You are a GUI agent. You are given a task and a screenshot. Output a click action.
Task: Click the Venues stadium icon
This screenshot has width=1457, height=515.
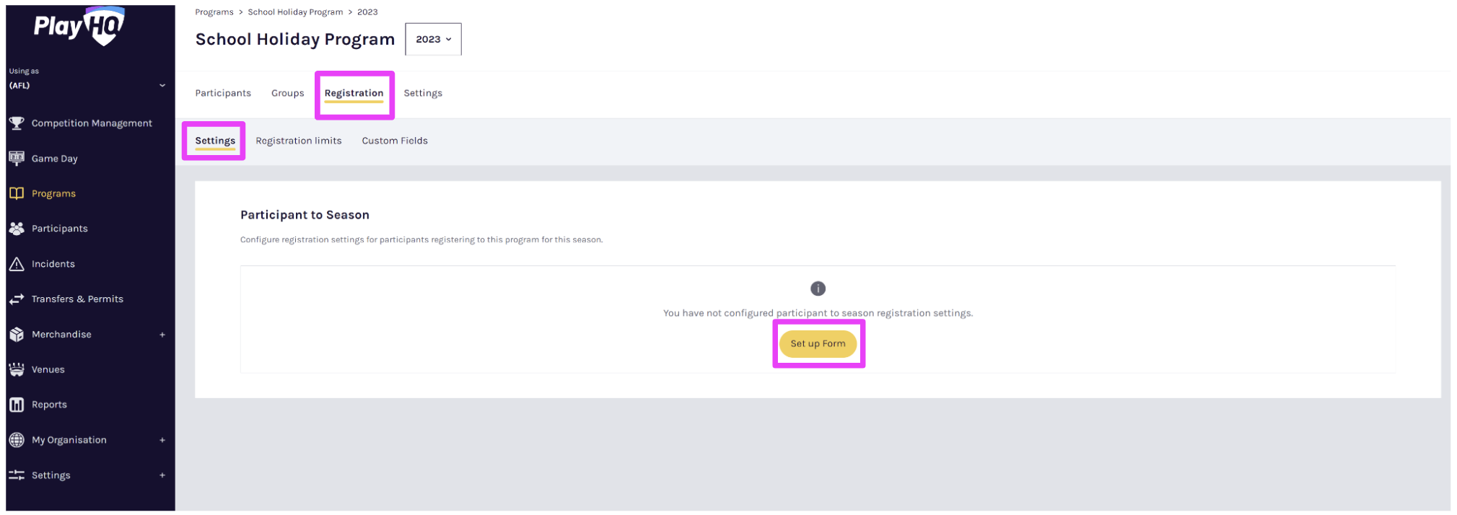17,369
